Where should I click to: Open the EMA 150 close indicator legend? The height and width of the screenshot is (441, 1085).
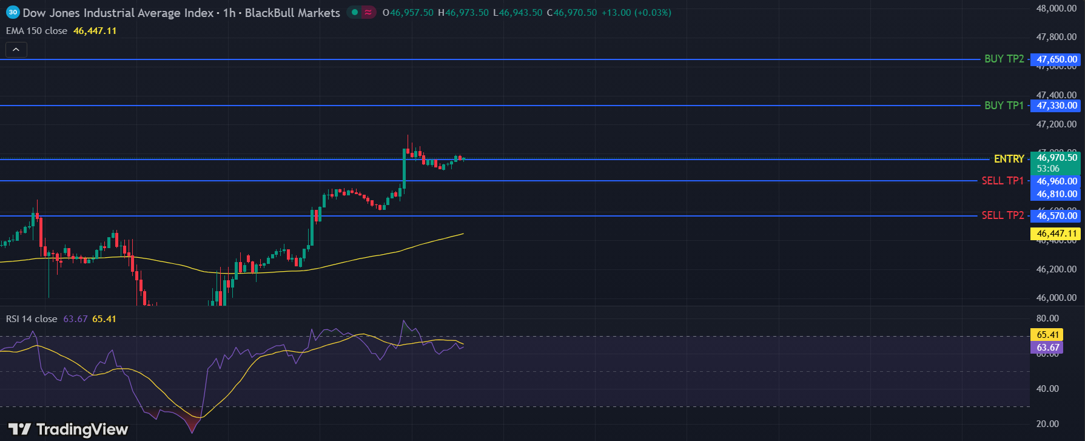pyautogui.click(x=36, y=31)
